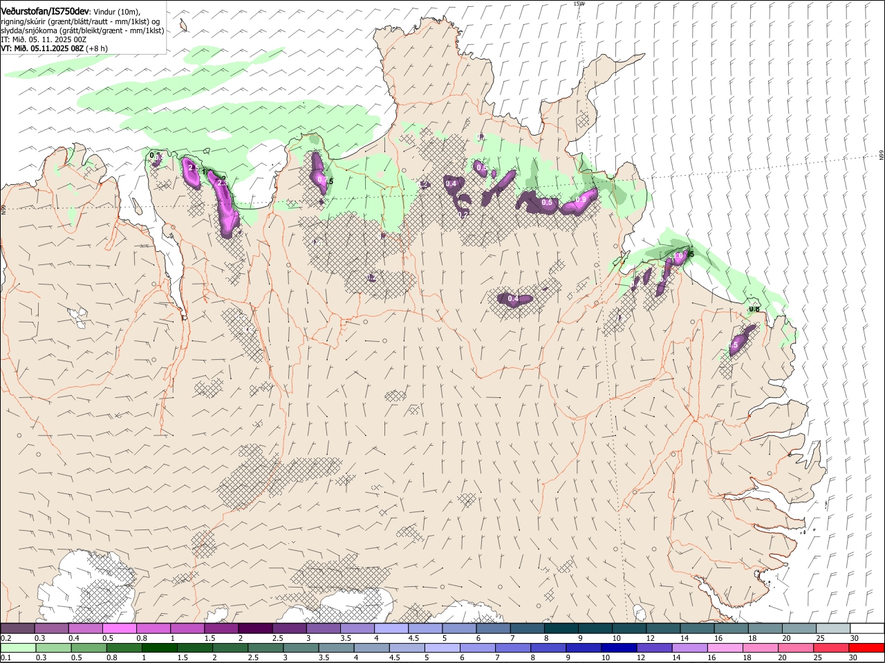
Task: Select the 0.3 swatch in the top snow legend row
Action: [51, 628]
